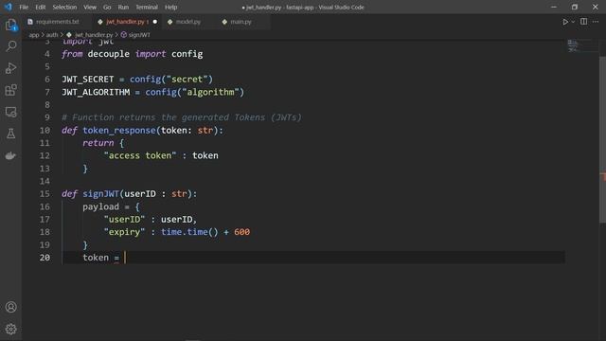Click the vertical editor scrollbar
606x341 pixels.
point(602,139)
